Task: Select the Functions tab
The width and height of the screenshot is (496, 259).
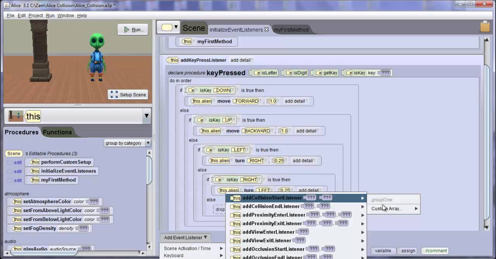Action: click(x=57, y=132)
